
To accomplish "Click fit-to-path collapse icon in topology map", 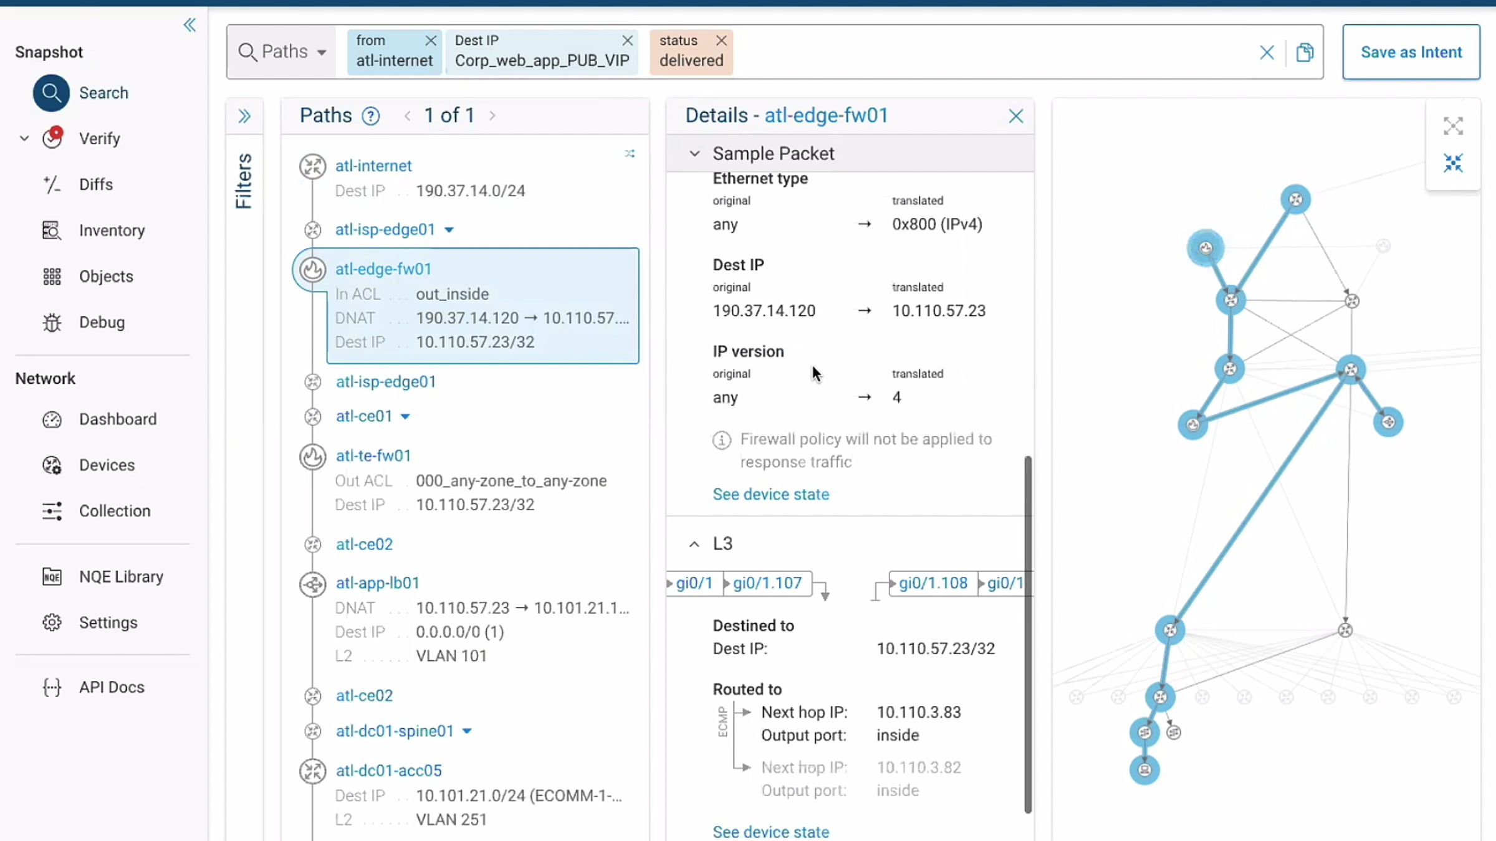I will 1453,163.
